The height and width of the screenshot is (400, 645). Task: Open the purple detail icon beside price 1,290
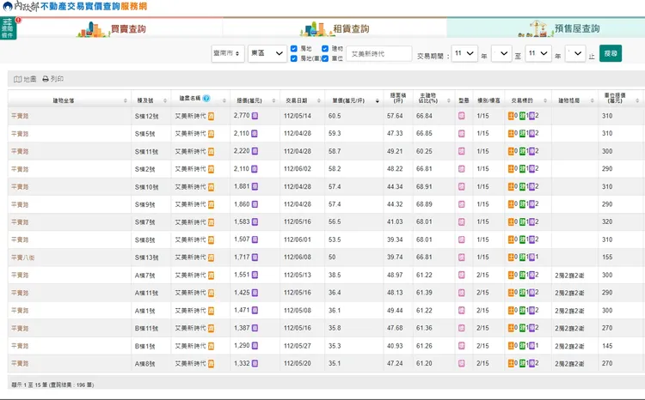click(x=255, y=346)
